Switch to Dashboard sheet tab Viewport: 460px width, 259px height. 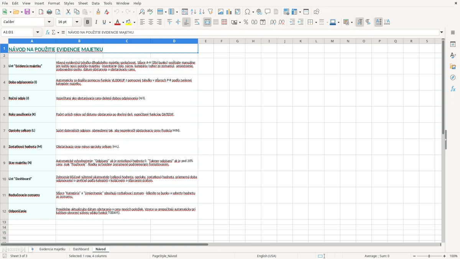81,249
